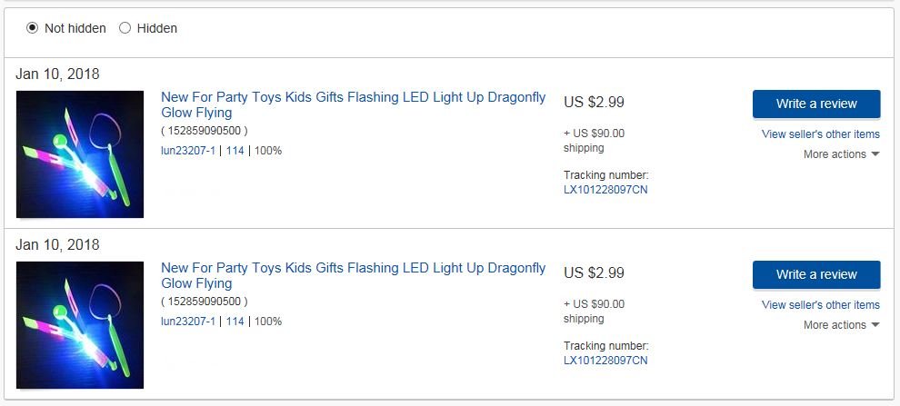Click the More actions arrow in first order
The height and width of the screenshot is (406, 900).
point(875,154)
